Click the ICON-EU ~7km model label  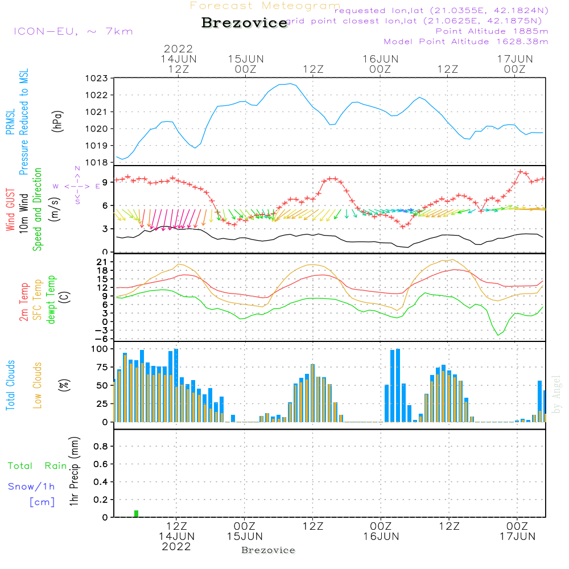(73, 31)
